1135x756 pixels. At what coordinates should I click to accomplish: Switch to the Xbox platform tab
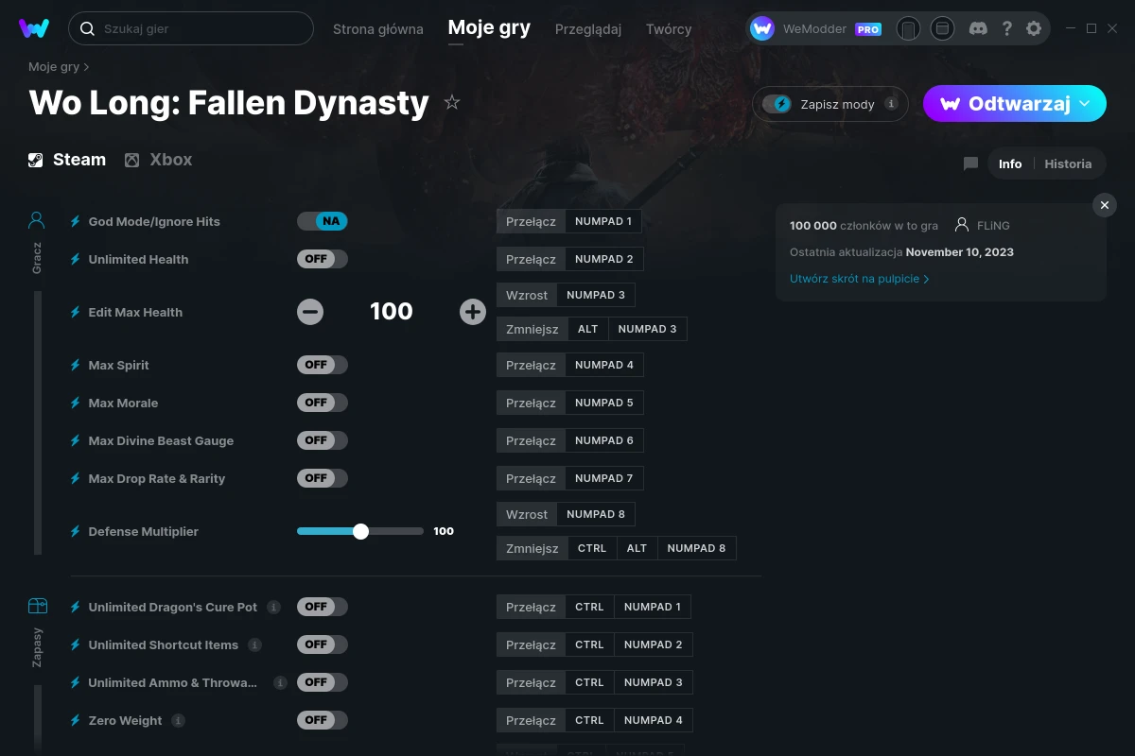[x=158, y=160]
